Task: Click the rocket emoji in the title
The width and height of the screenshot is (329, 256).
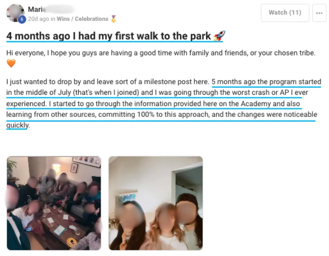Action: (219, 36)
